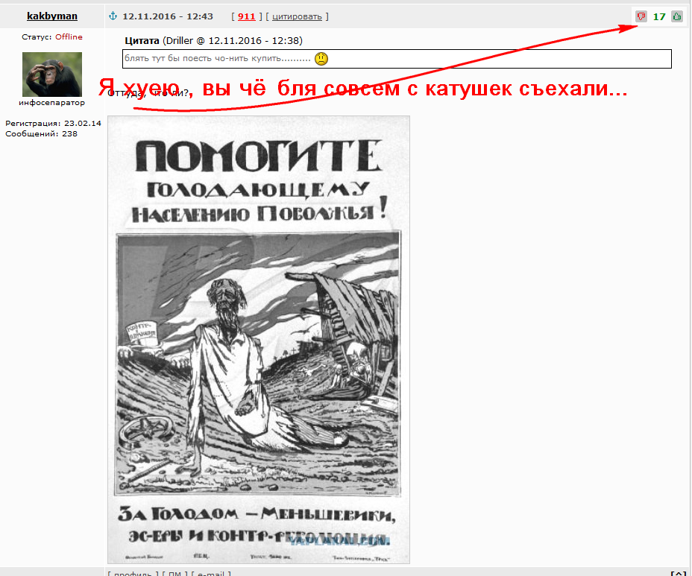Click the sad smiley in quote

pos(321,59)
